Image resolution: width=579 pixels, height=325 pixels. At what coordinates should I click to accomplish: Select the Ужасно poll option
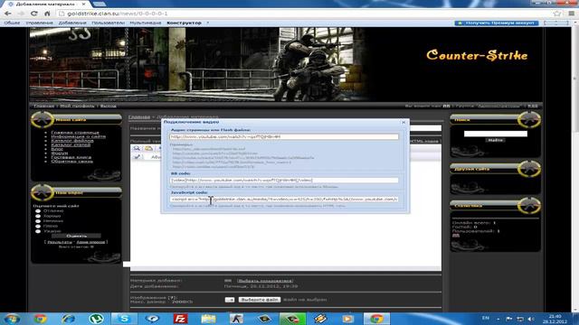click(x=38, y=231)
